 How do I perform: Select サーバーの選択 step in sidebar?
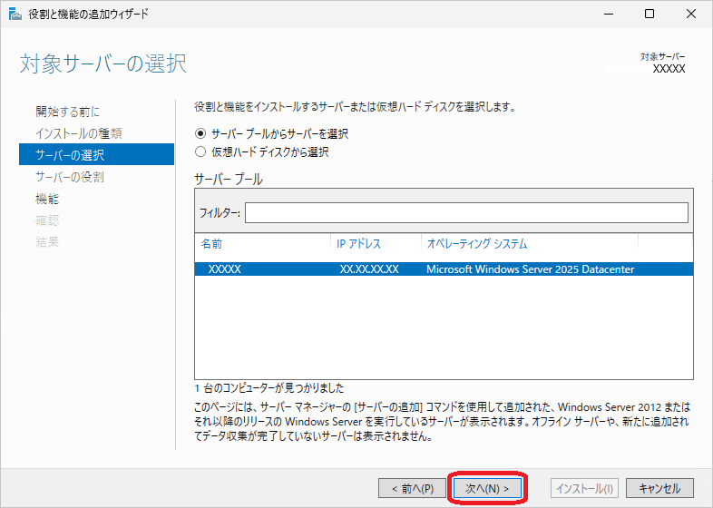[x=70, y=155]
